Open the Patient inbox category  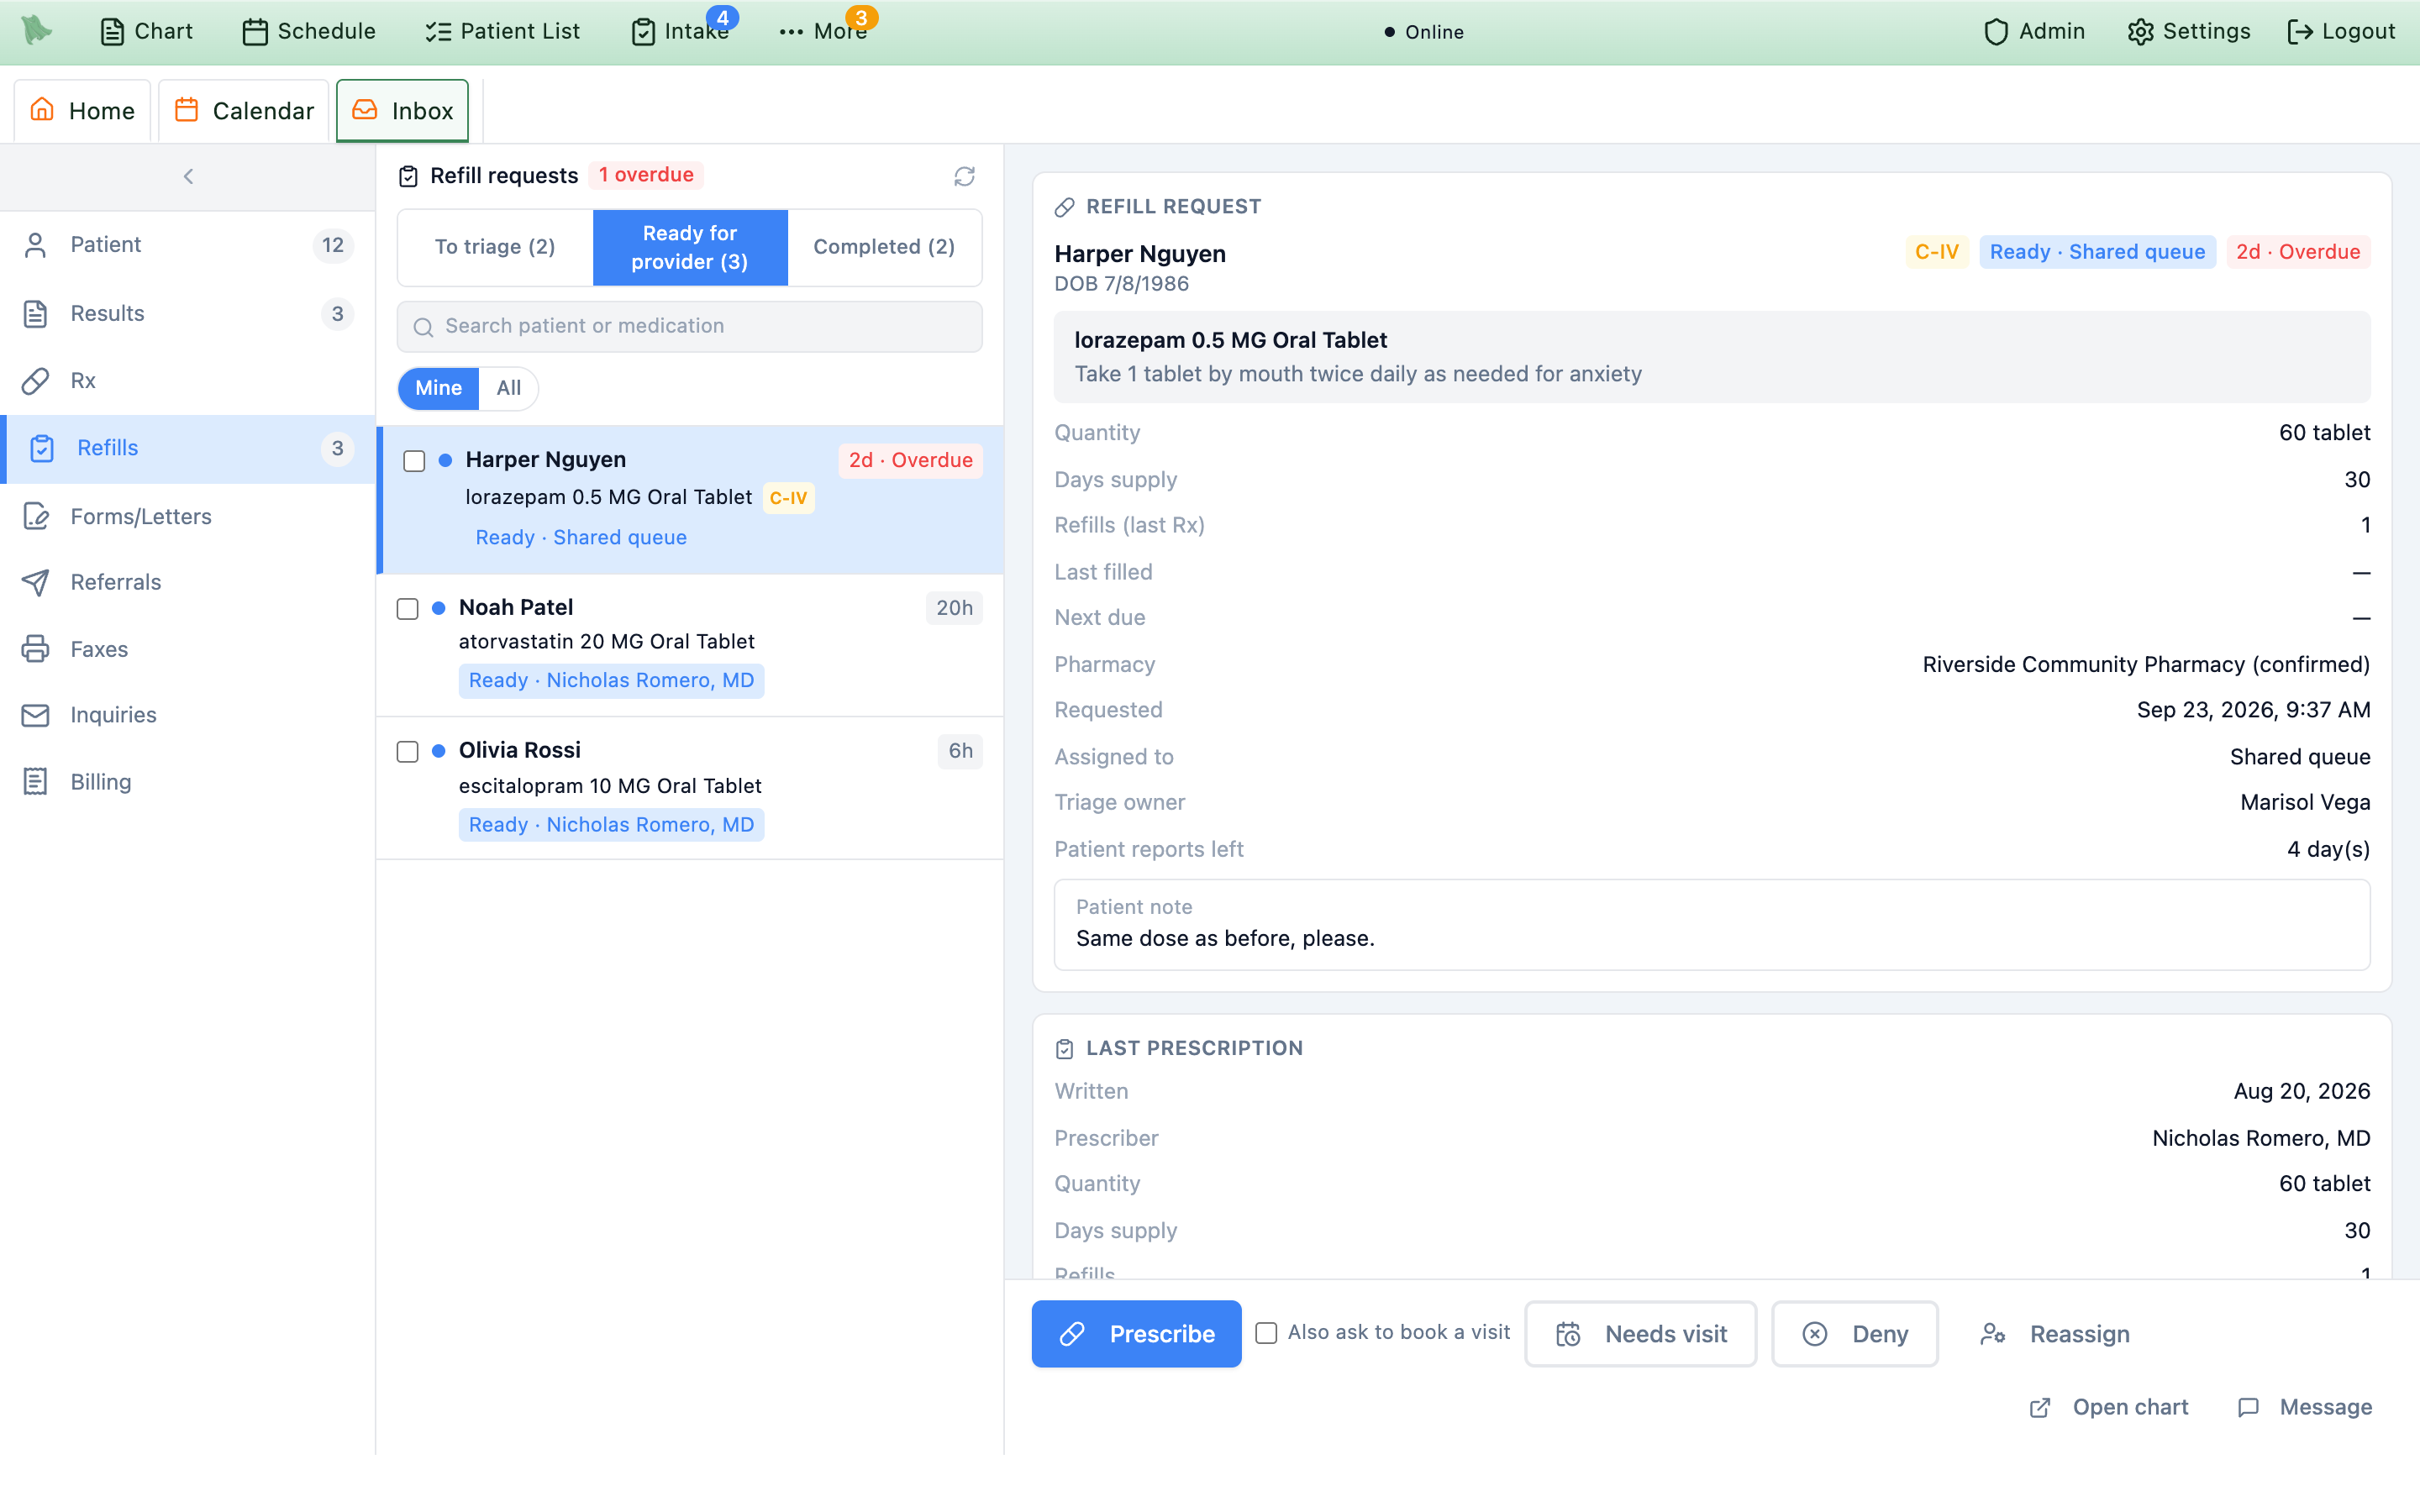pyautogui.click(x=188, y=245)
